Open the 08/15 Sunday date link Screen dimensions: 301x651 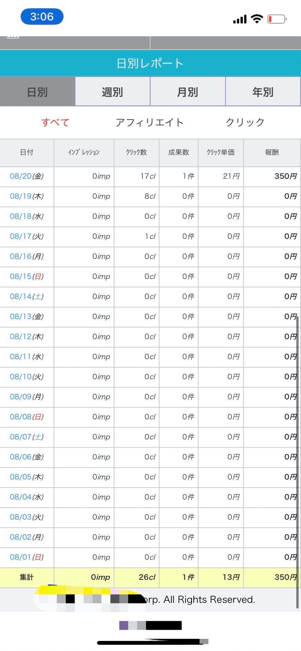pyautogui.click(x=21, y=277)
